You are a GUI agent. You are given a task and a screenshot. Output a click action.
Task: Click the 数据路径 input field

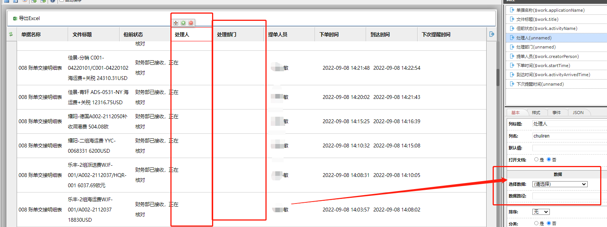570,196
